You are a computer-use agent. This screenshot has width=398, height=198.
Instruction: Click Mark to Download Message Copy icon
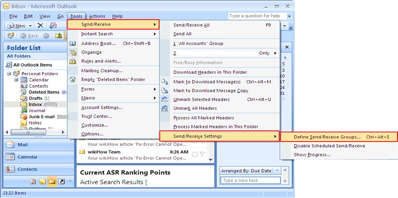click(165, 91)
